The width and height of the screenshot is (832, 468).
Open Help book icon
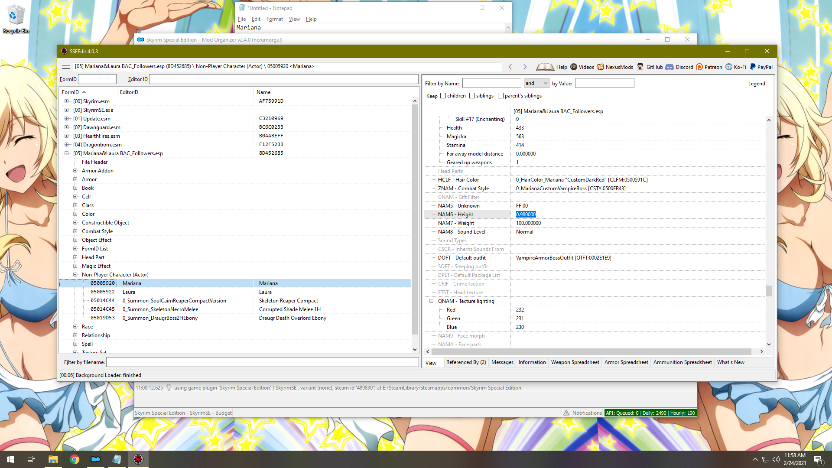(545, 67)
